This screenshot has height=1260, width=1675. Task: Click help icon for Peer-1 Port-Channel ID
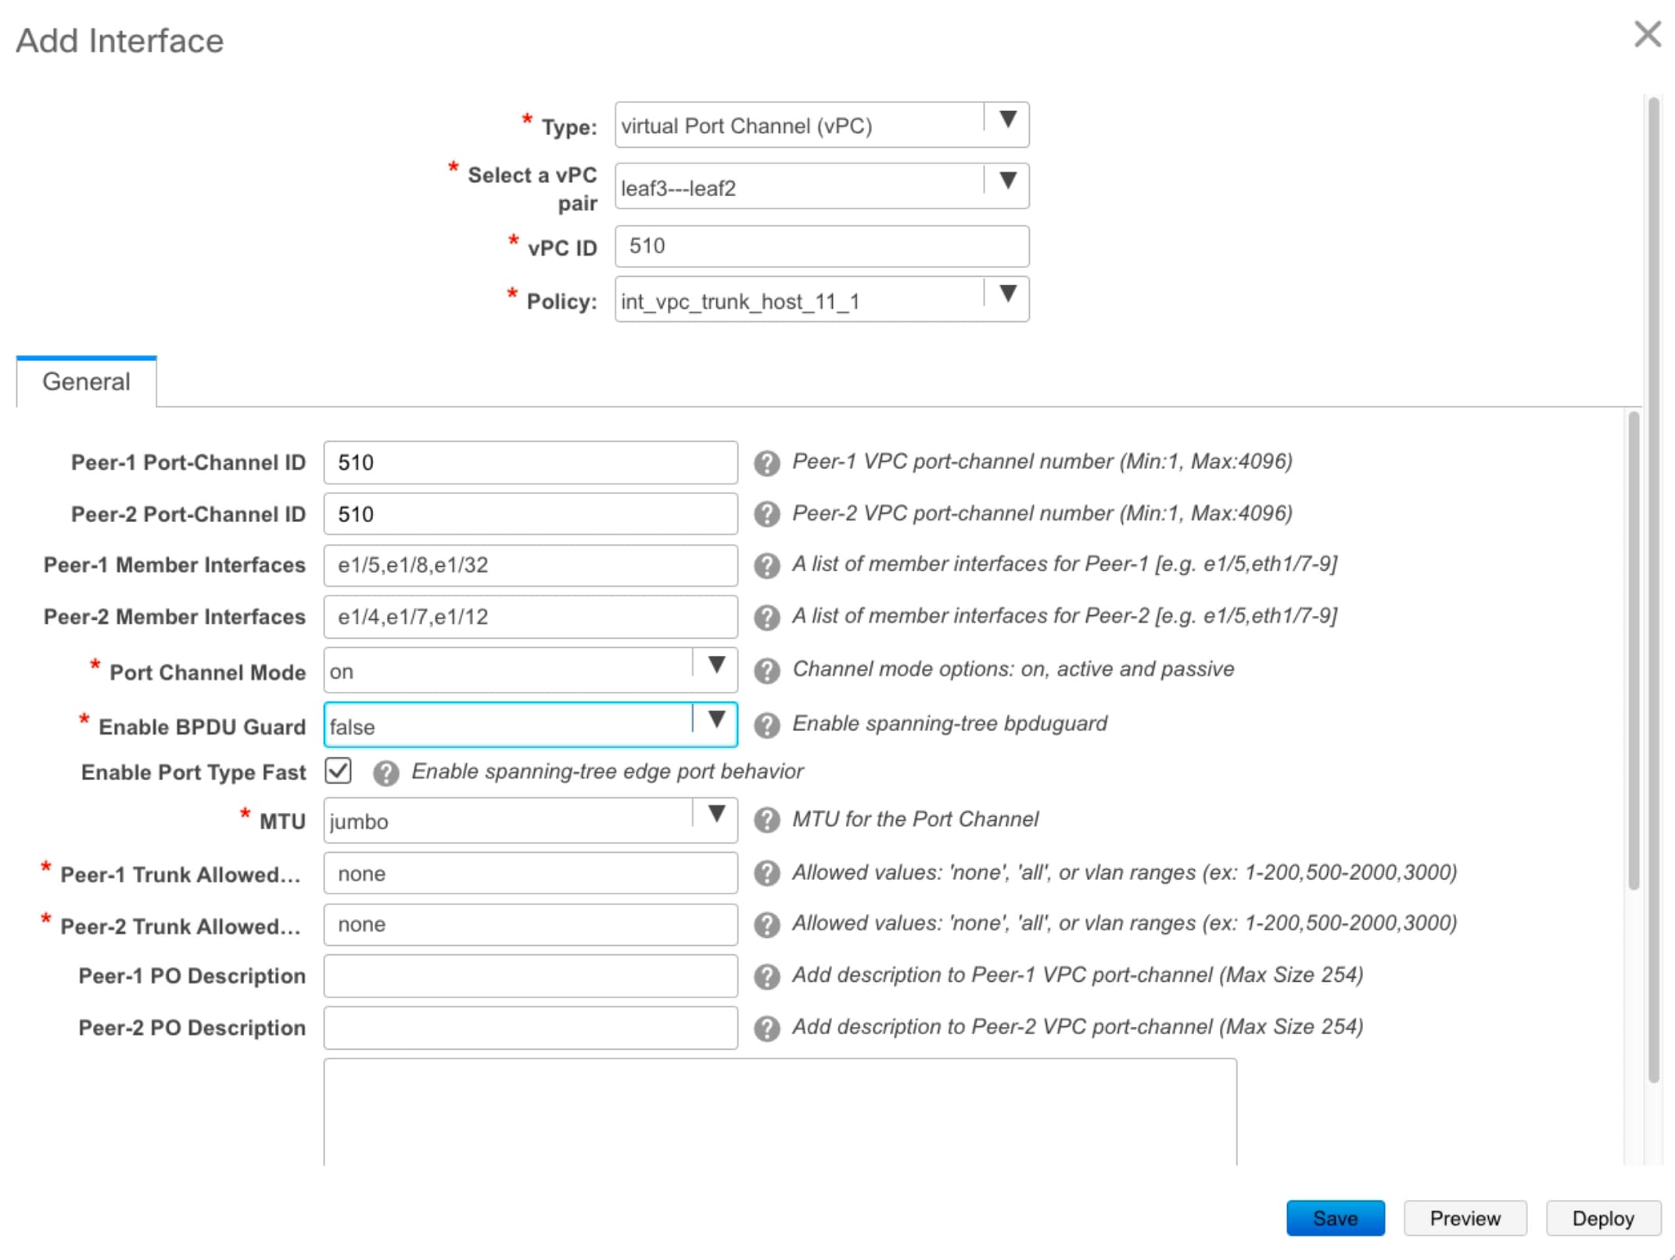click(x=766, y=463)
